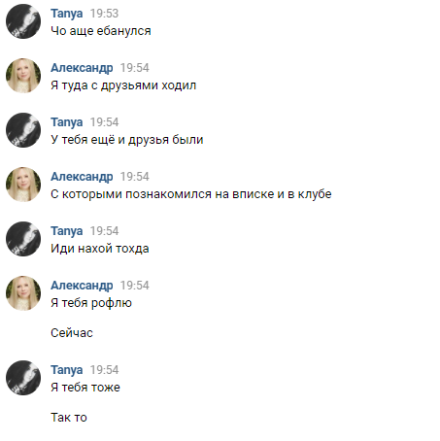Click the 19:53 timestamp on Tanya's first message
Viewport: 440px width, 441px height.
[104, 14]
